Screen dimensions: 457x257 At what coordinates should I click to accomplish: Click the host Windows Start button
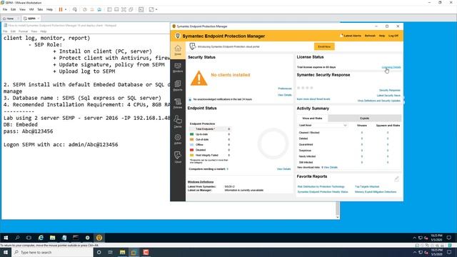click(6, 252)
